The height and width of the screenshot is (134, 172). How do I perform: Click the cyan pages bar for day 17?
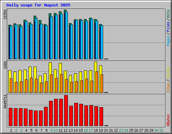[x=92, y=39]
